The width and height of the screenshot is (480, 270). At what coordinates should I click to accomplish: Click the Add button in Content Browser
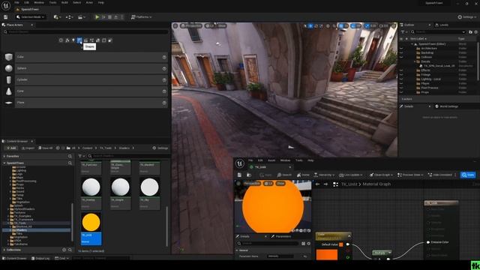[x=11, y=148]
